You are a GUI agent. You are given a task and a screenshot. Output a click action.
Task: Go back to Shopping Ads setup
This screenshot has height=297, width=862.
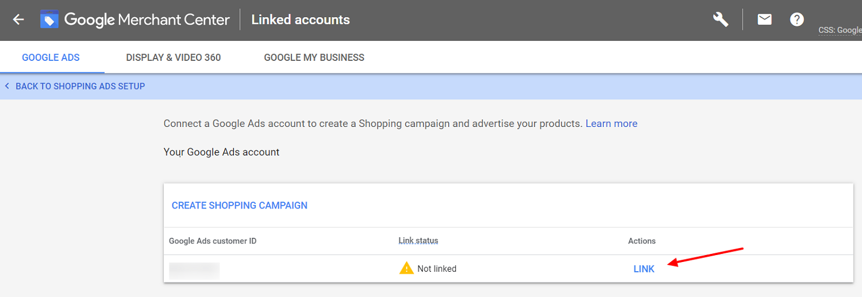[x=75, y=86]
